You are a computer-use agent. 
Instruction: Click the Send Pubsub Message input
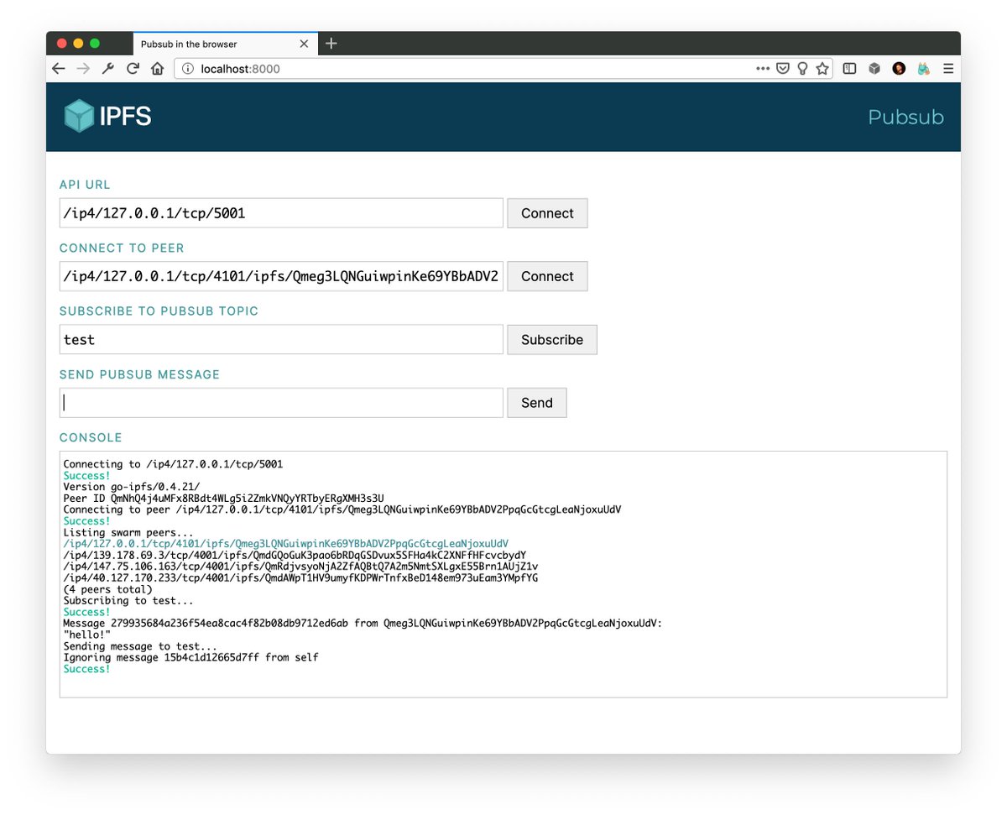(x=281, y=403)
